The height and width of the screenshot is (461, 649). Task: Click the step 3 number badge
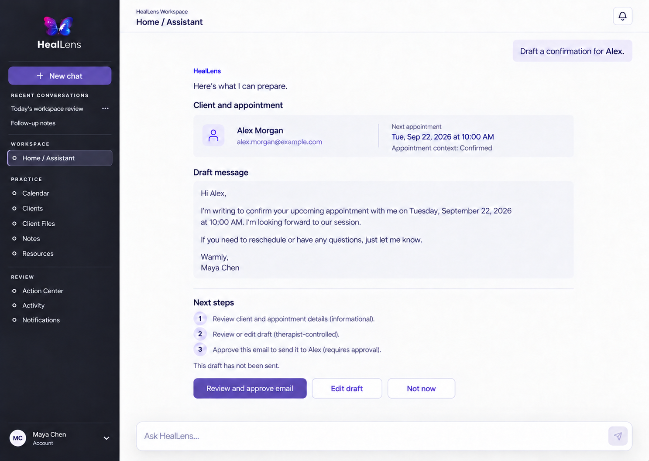pos(200,349)
